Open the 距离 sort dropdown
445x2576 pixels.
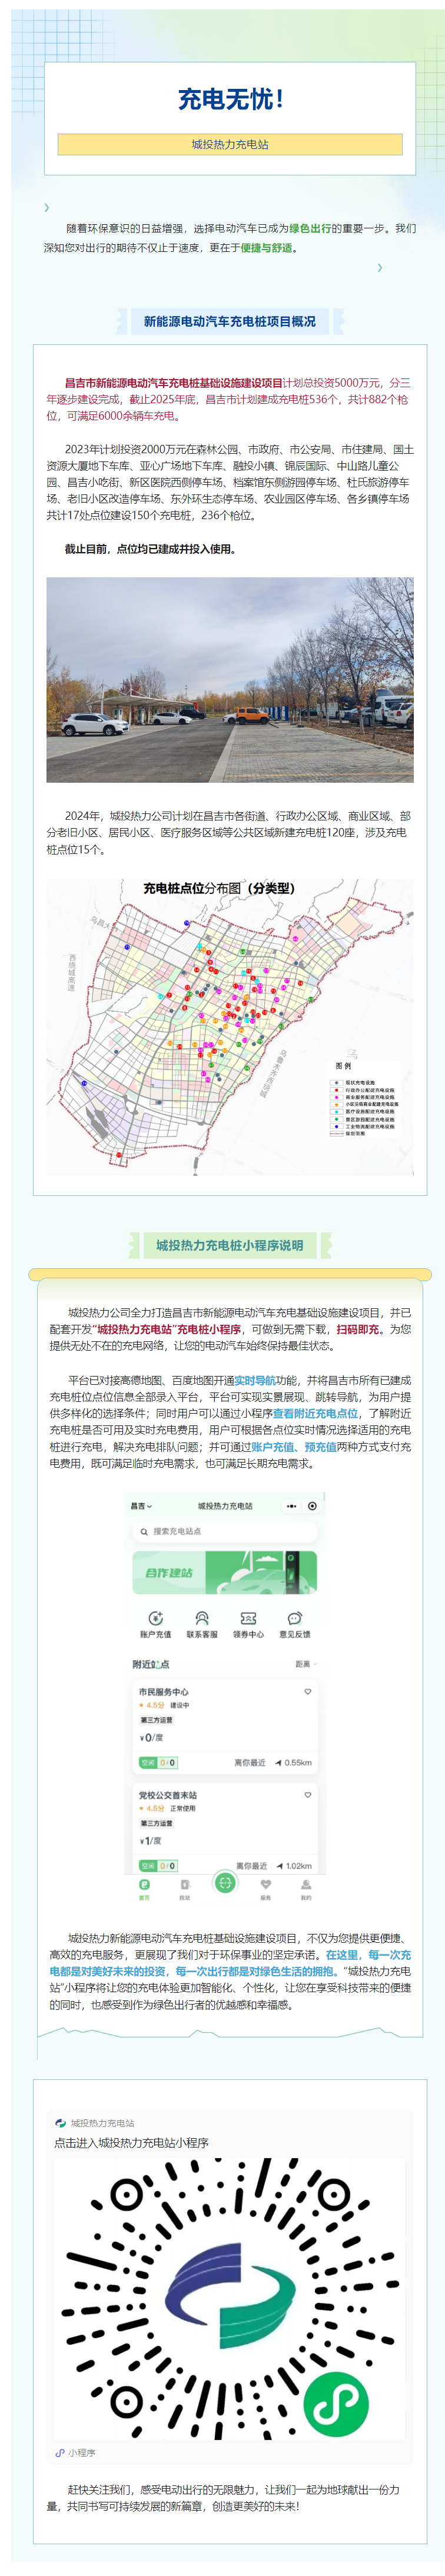[306, 1664]
